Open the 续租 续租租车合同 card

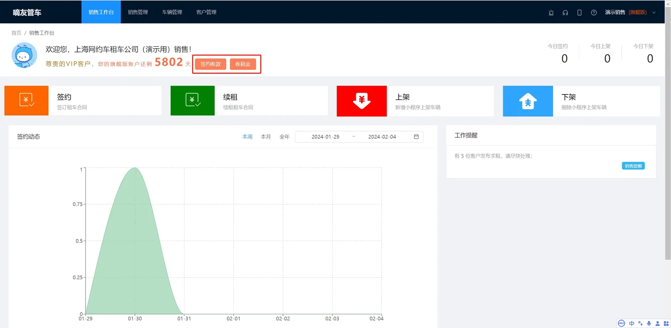[249, 101]
